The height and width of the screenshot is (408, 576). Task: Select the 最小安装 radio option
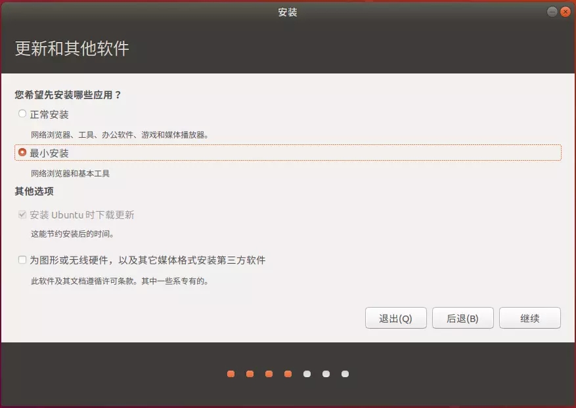22,152
